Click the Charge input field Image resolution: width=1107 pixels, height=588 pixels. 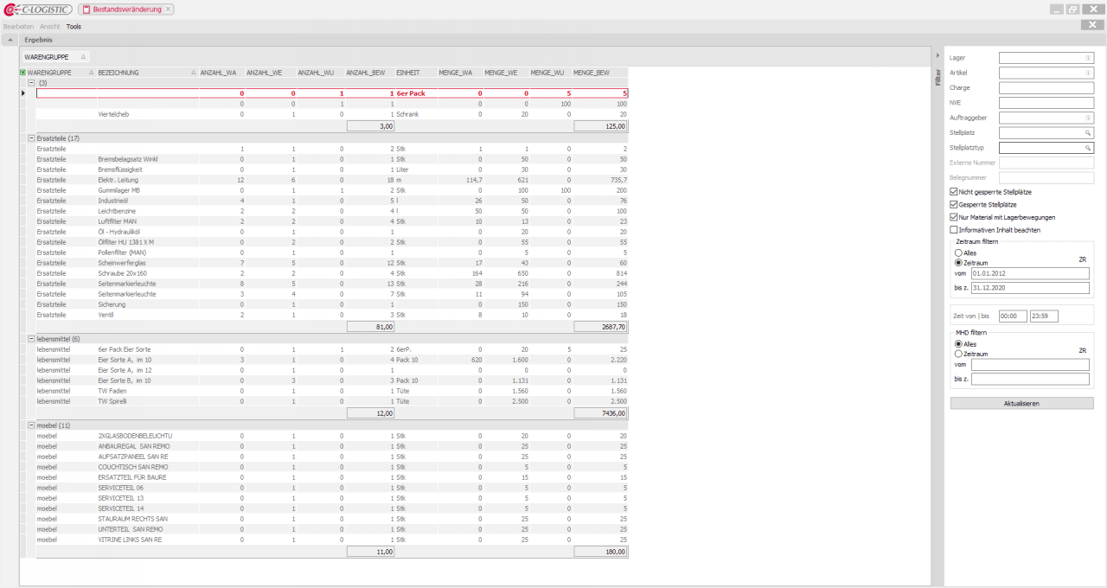[1046, 88]
